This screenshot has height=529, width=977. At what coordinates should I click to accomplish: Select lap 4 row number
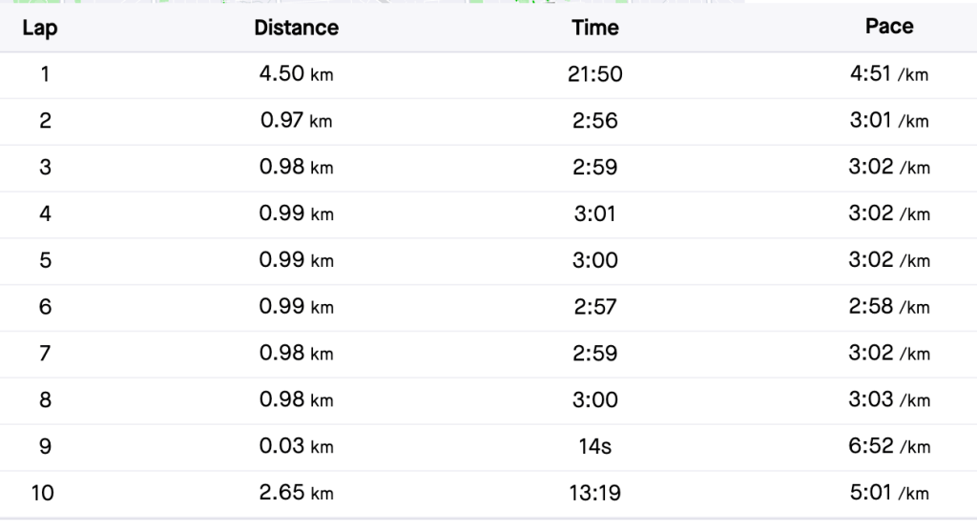pyautogui.click(x=45, y=214)
